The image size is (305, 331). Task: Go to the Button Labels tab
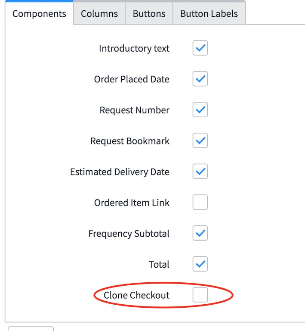[x=209, y=14]
